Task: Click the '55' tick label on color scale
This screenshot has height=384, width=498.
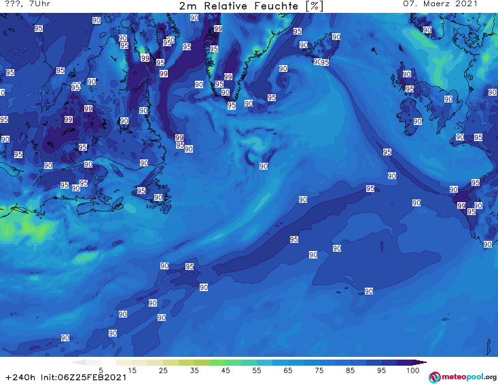Action: point(257,370)
